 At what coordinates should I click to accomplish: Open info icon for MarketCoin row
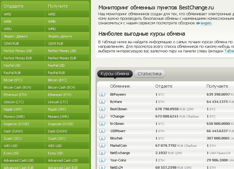coord(103,146)
